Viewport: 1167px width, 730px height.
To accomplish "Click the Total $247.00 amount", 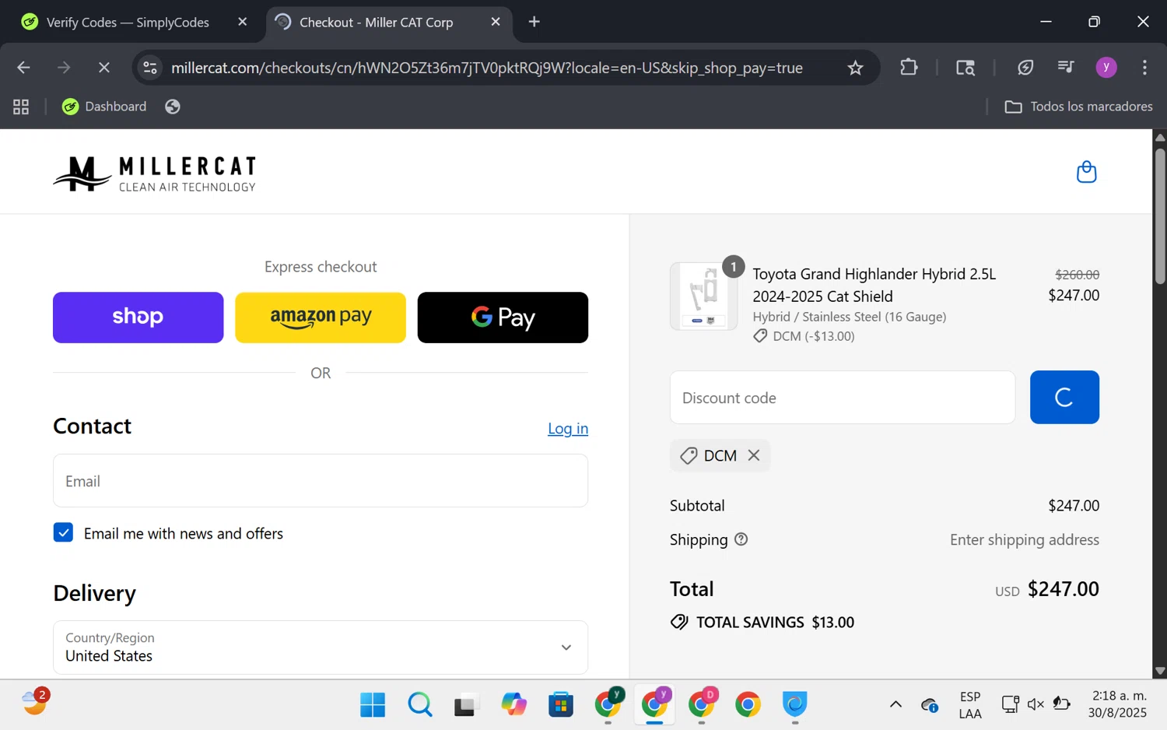I will tap(1063, 589).
